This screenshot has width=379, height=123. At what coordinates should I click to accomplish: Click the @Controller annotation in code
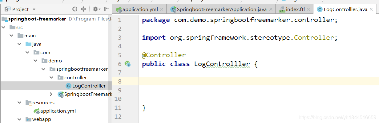[164, 55]
